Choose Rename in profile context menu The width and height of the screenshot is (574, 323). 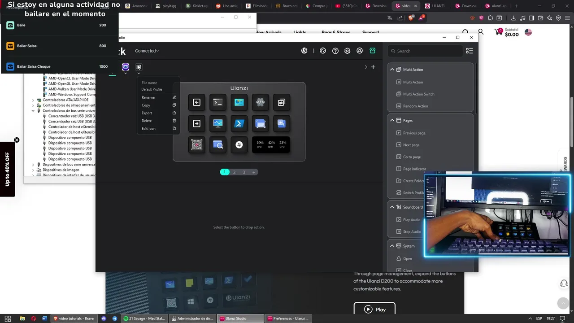coord(159,97)
